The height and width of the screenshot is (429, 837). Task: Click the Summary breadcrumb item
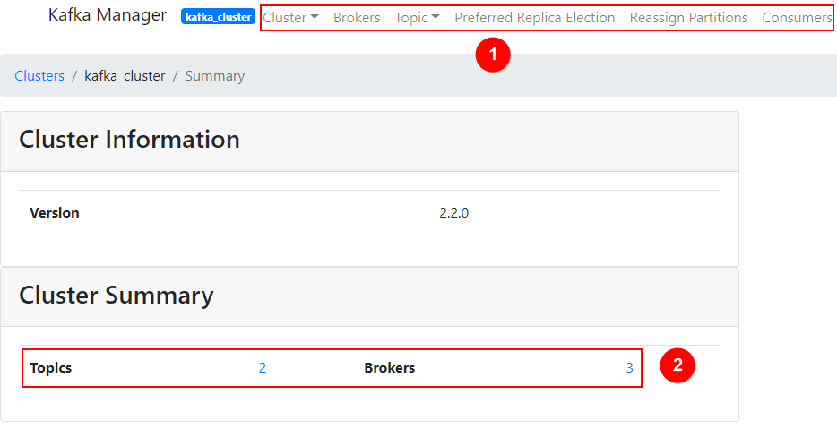pos(214,76)
